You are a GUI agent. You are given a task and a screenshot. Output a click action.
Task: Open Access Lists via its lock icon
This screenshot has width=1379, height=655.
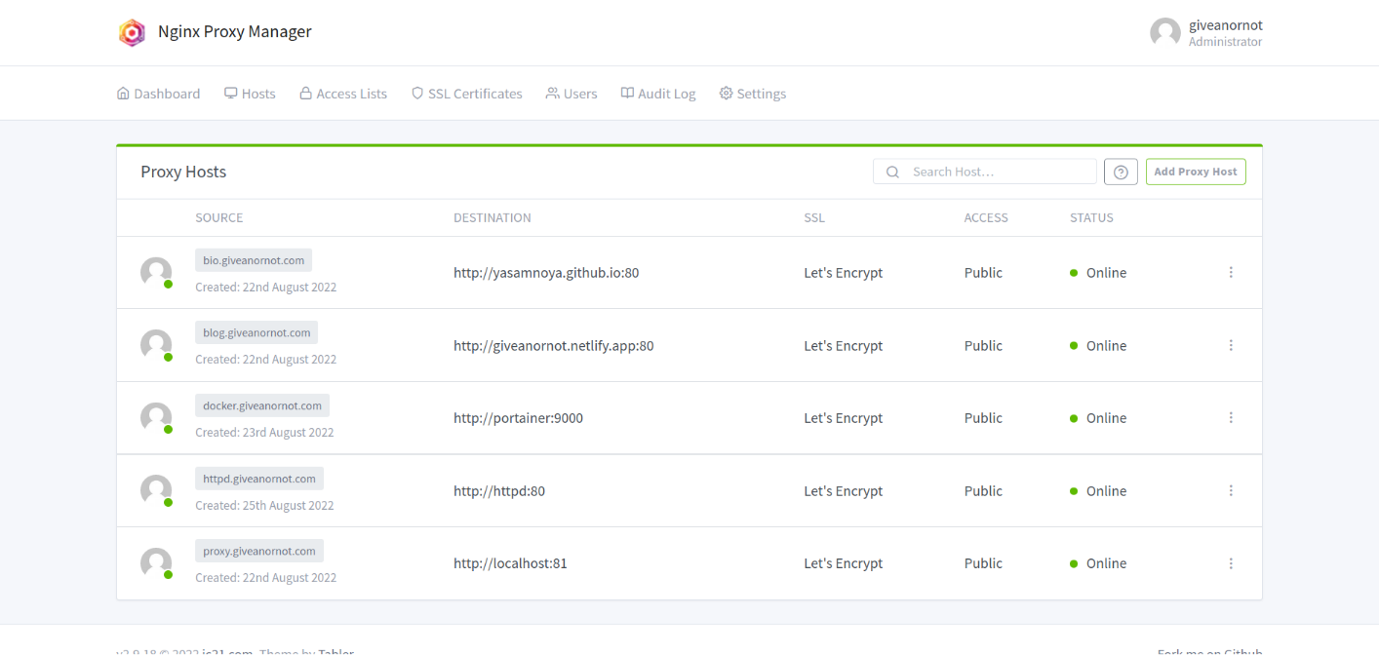click(x=305, y=93)
